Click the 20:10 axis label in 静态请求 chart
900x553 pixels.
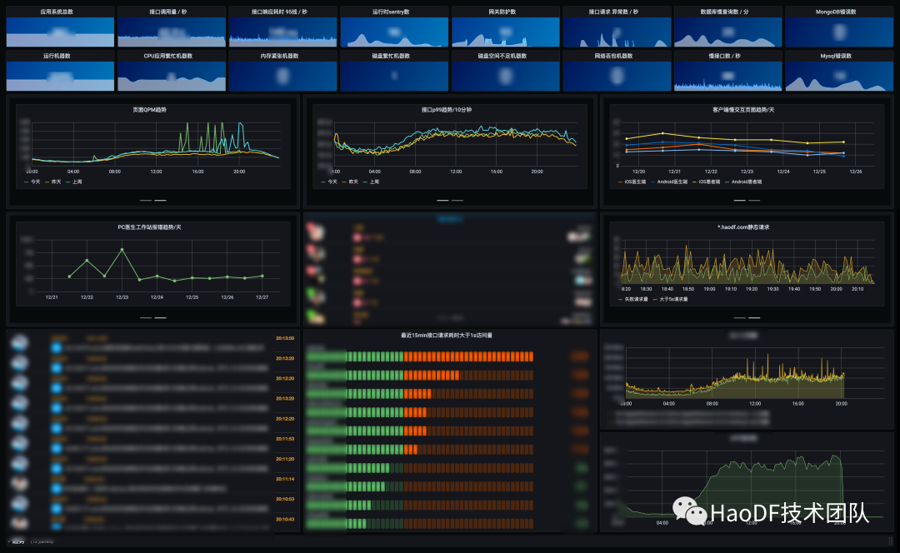tap(857, 289)
